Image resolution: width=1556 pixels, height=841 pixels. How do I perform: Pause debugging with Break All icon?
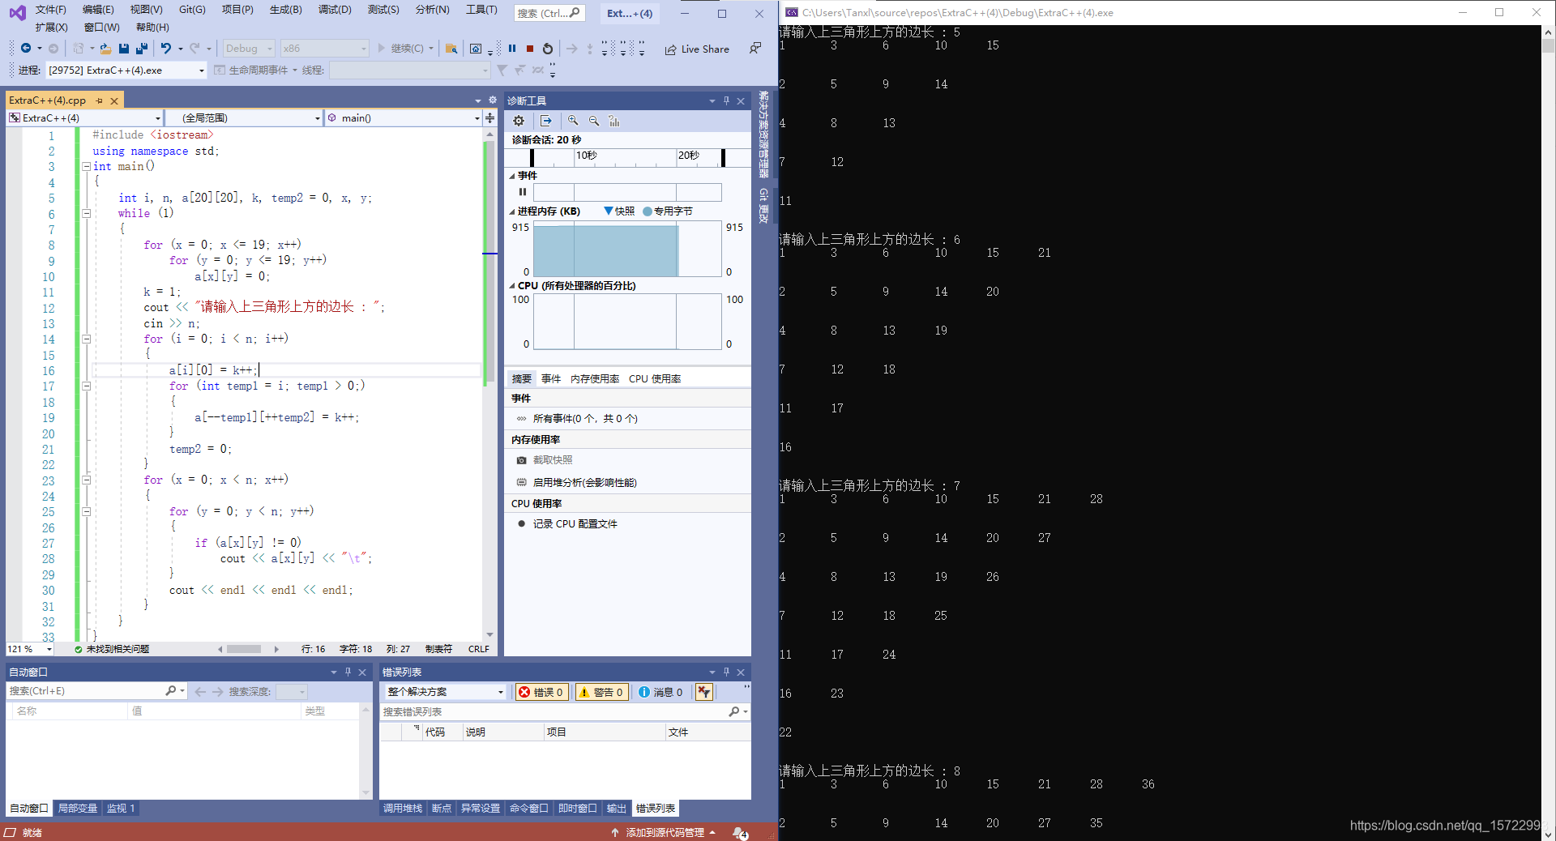pyautogui.click(x=512, y=49)
